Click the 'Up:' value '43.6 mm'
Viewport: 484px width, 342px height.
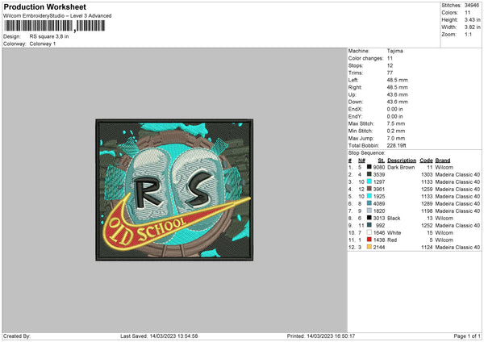(x=397, y=94)
